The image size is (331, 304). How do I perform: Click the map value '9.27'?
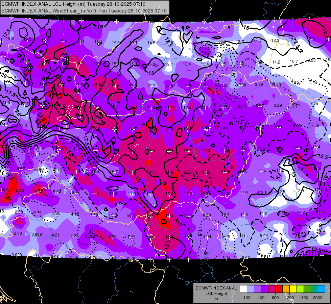187,172
